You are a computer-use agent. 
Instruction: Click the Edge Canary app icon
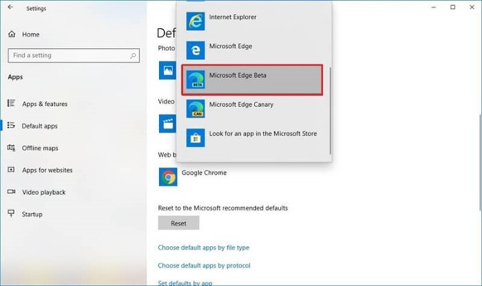pos(196,109)
